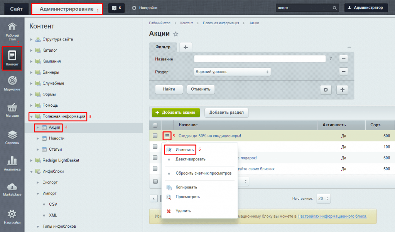Click the filter gear settings button
The image size is (395, 232).
(326, 89)
